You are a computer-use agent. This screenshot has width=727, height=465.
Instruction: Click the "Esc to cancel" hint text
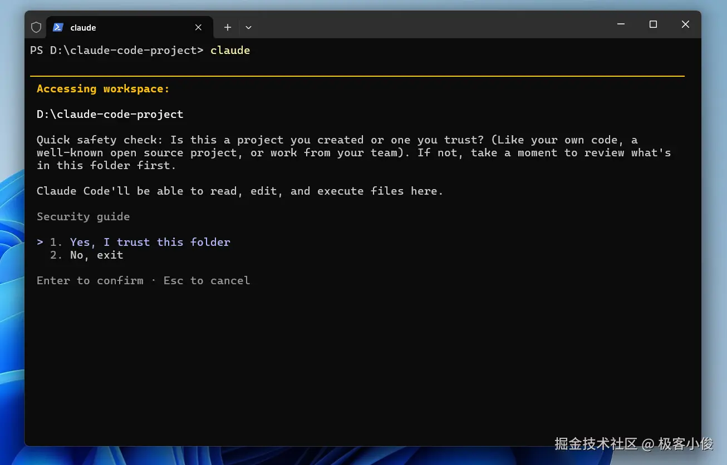[x=207, y=280]
